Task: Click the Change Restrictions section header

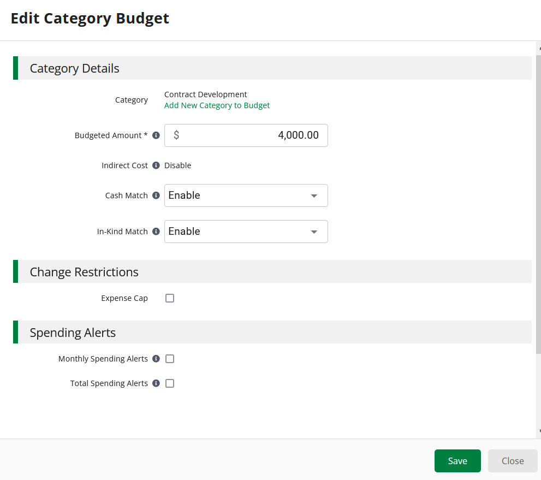Action: pyautogui.click(x=84, y=272)
